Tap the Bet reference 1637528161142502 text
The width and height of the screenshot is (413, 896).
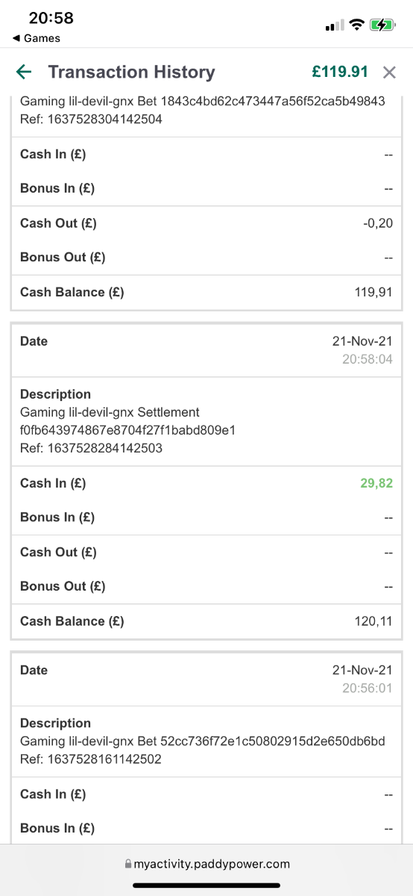(91, 759)
